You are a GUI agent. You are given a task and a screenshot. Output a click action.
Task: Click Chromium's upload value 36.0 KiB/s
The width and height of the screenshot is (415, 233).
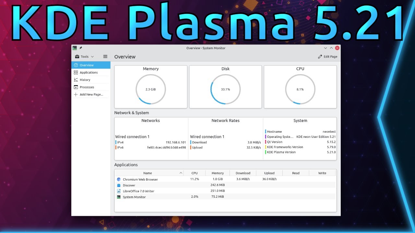point(269,179)
